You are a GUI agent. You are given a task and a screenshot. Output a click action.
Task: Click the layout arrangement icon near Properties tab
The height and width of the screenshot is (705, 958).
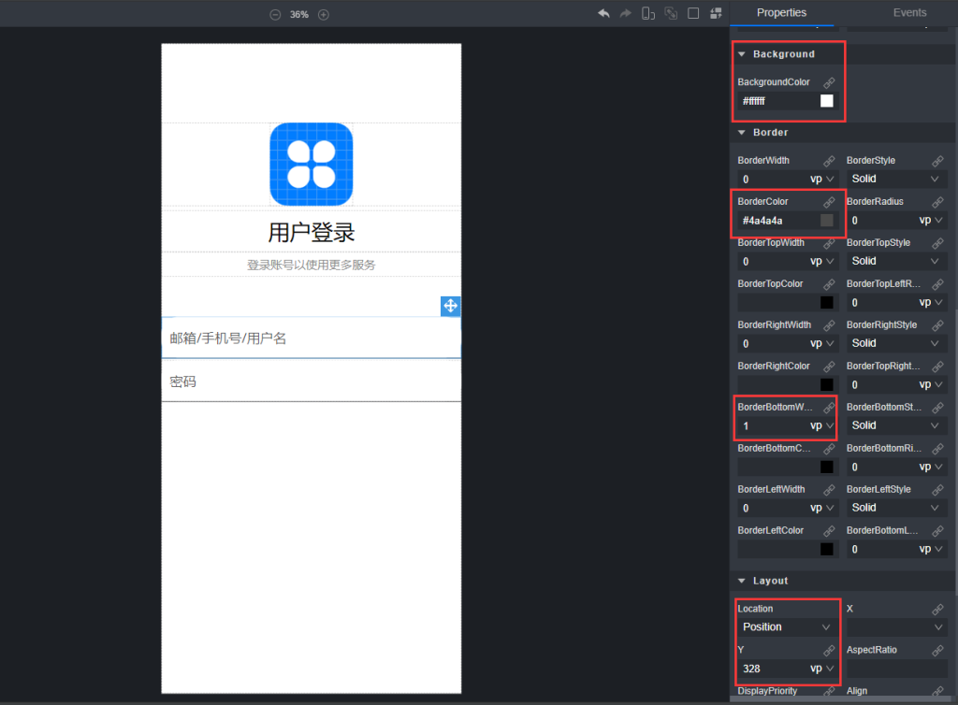point(716,13)
